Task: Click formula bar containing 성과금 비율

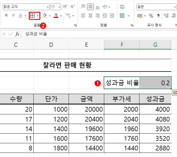Action: 99,34
